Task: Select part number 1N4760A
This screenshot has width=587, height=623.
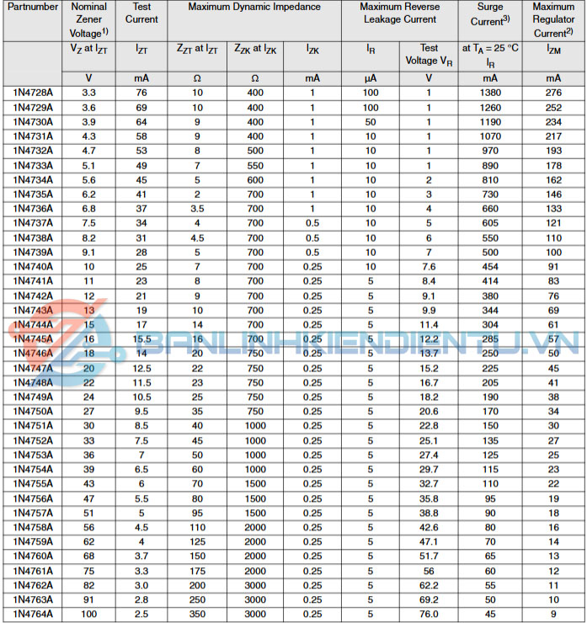Action: [x=33, y=556]
